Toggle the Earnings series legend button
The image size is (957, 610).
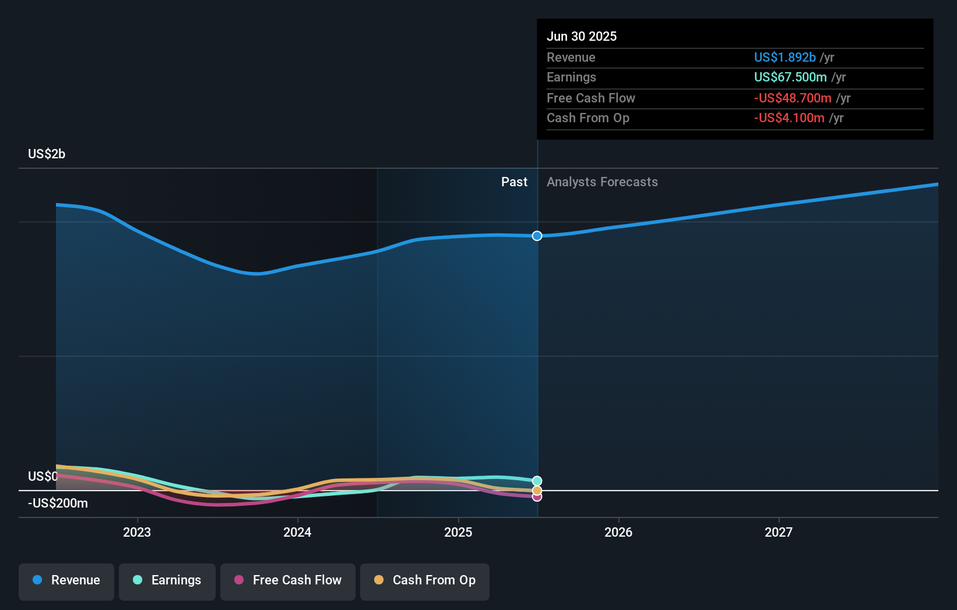coord(167,581)
